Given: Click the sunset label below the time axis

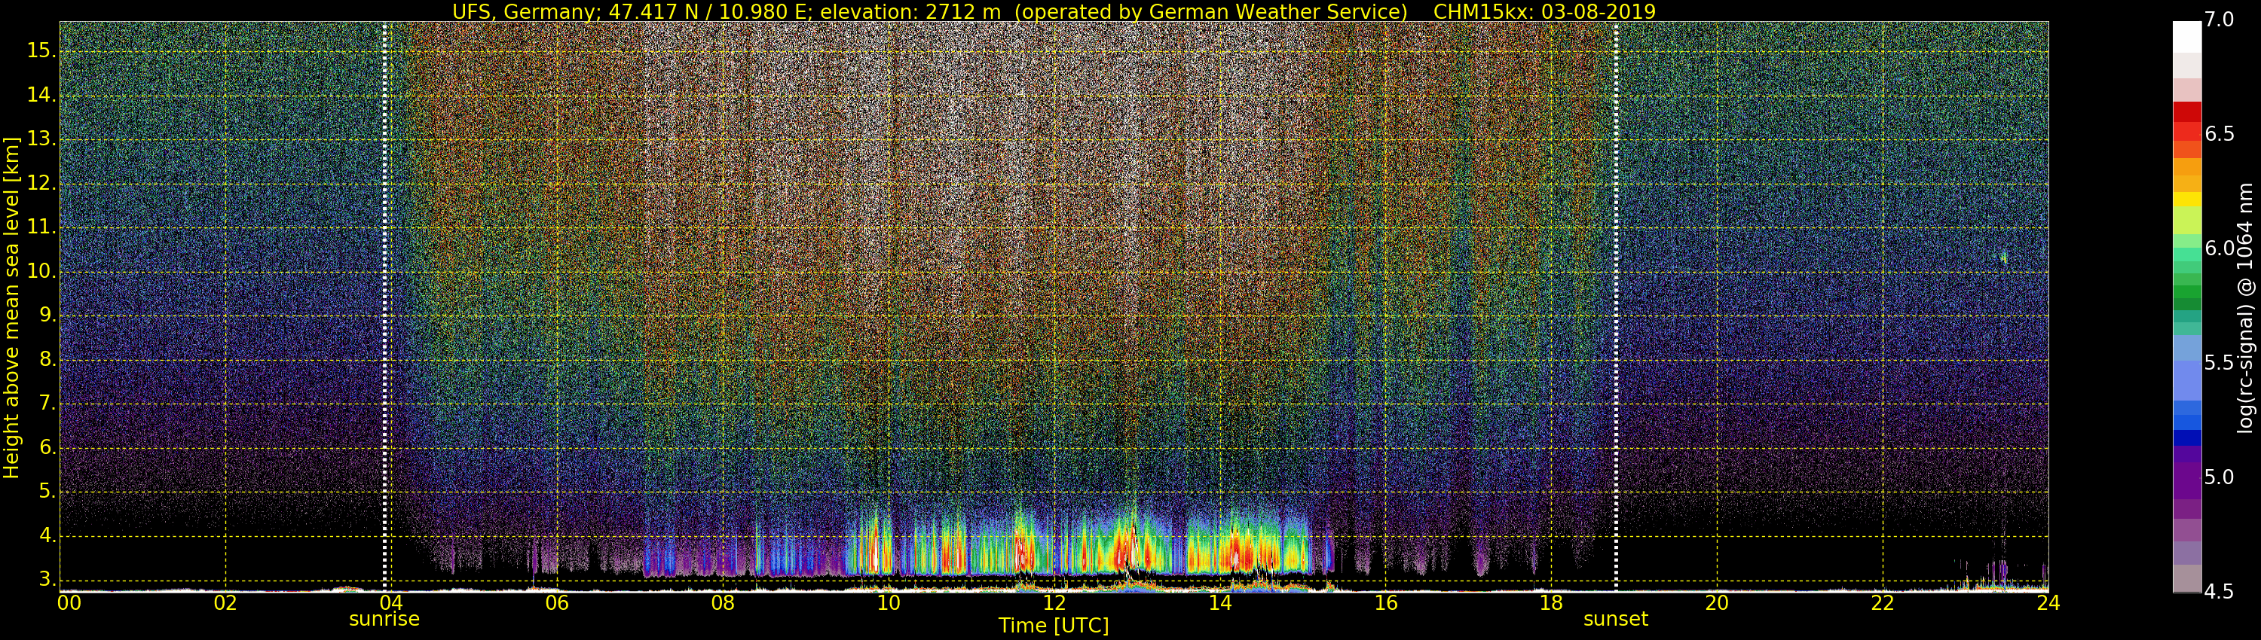Looking at the screenshot, I should click(1615, 619).
